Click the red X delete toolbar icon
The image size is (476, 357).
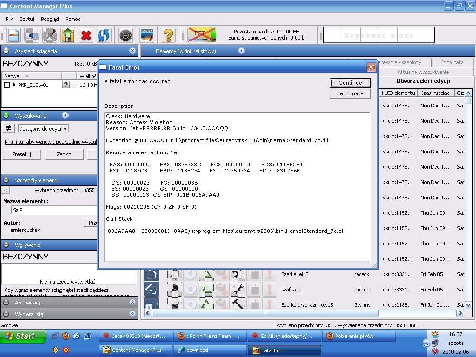[86, 35]
